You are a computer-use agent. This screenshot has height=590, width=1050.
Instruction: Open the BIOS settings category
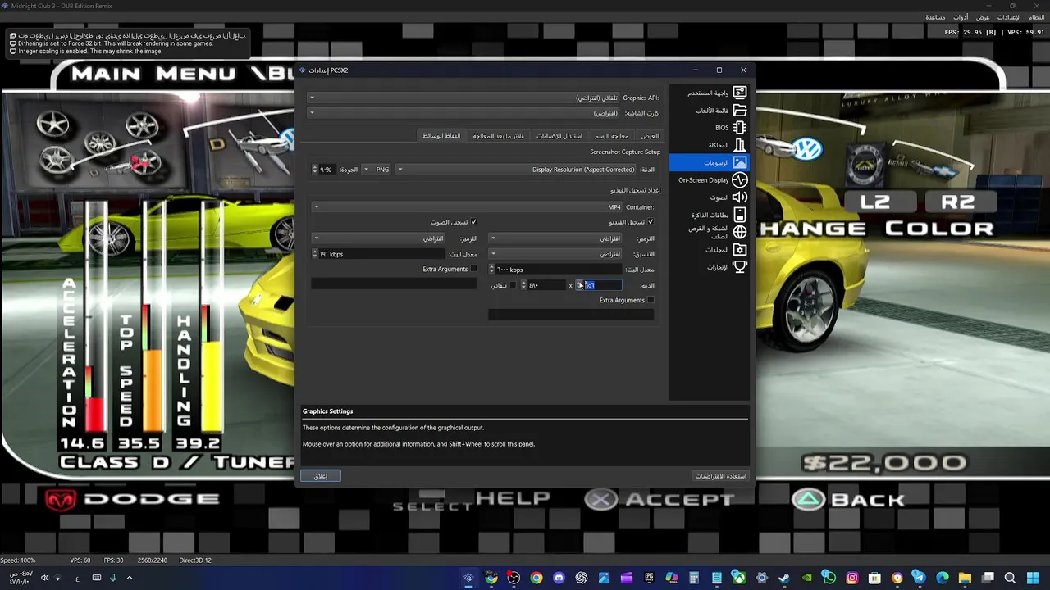(x=710, y=128)
